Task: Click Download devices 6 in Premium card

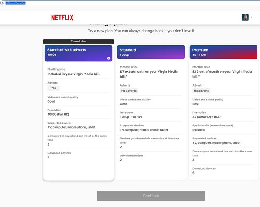Action: [193, 173]
